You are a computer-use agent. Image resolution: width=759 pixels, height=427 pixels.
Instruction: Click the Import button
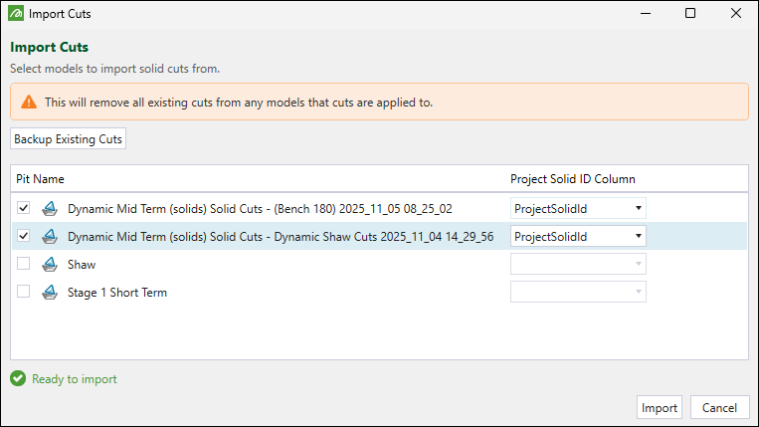[660, 408]
